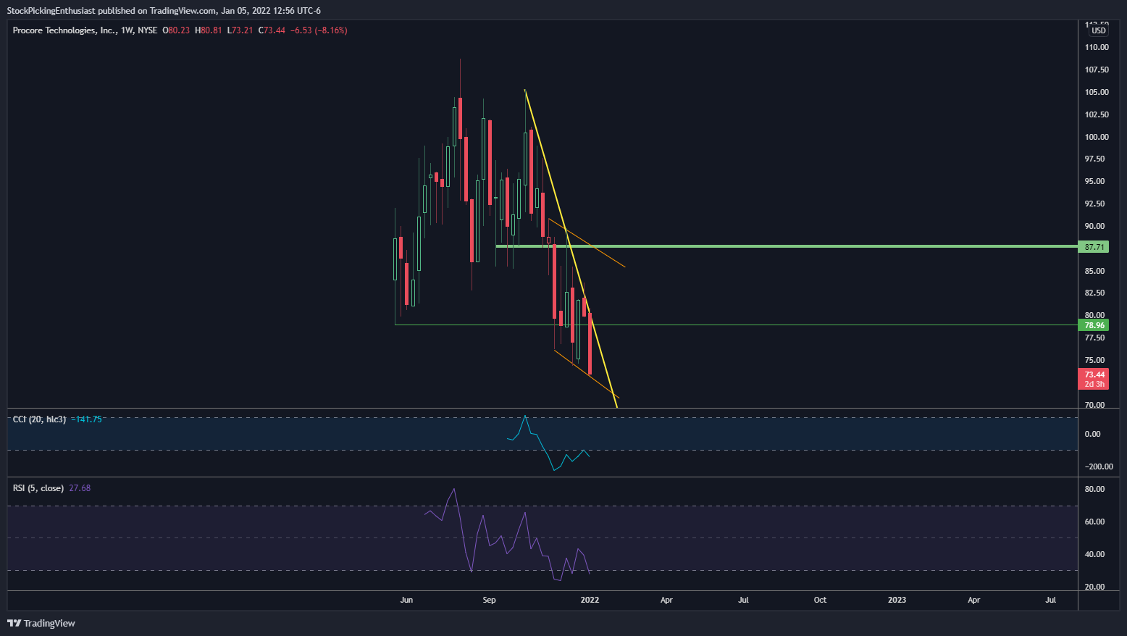Select the Procore Technologies, Inc. symbol title
Screen dimensions: 1127x636
click(x=64, y=30)
